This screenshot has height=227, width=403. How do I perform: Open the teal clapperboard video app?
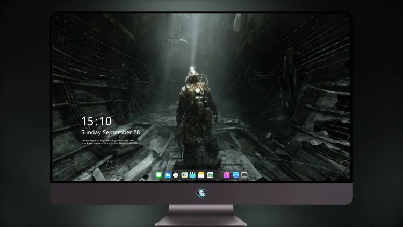tap(192, 175)
